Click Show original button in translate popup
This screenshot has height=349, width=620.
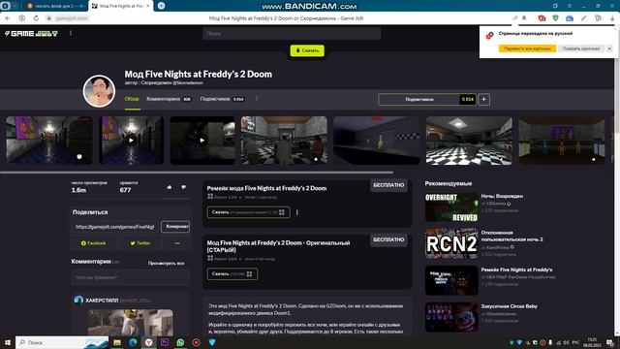coord(581,48)
